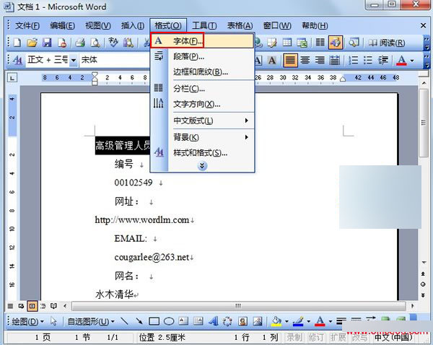
Task: Open the 插入(I) menu
Action: [x=133, y=26]
